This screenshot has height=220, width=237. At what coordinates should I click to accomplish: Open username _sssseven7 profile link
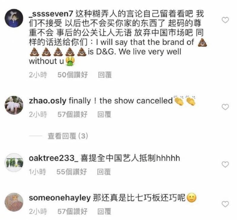click(51, 14)
